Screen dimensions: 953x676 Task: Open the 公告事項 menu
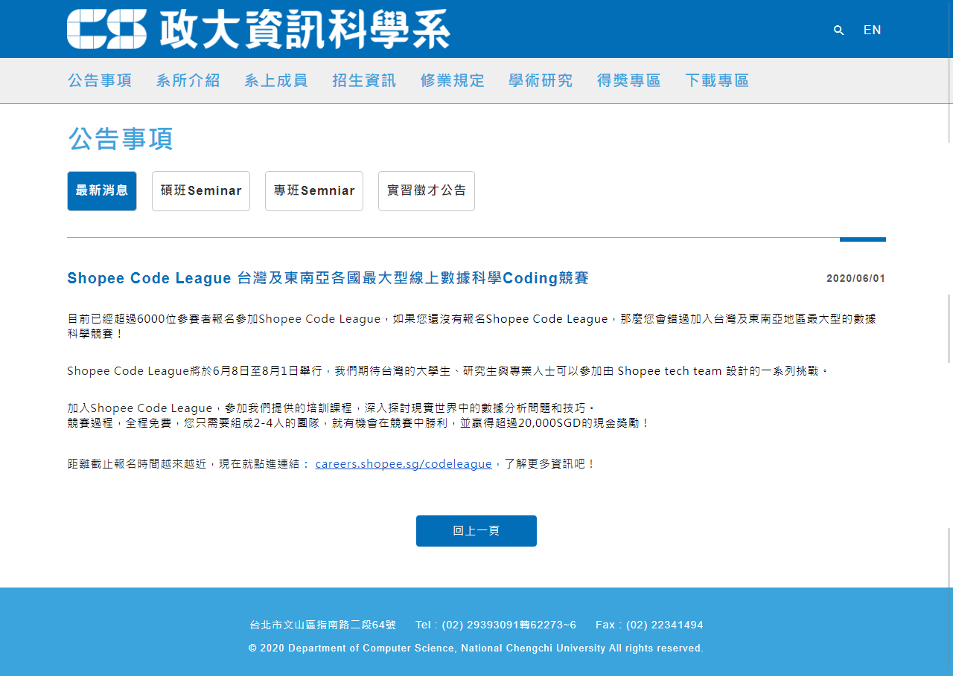pos(100,81)
